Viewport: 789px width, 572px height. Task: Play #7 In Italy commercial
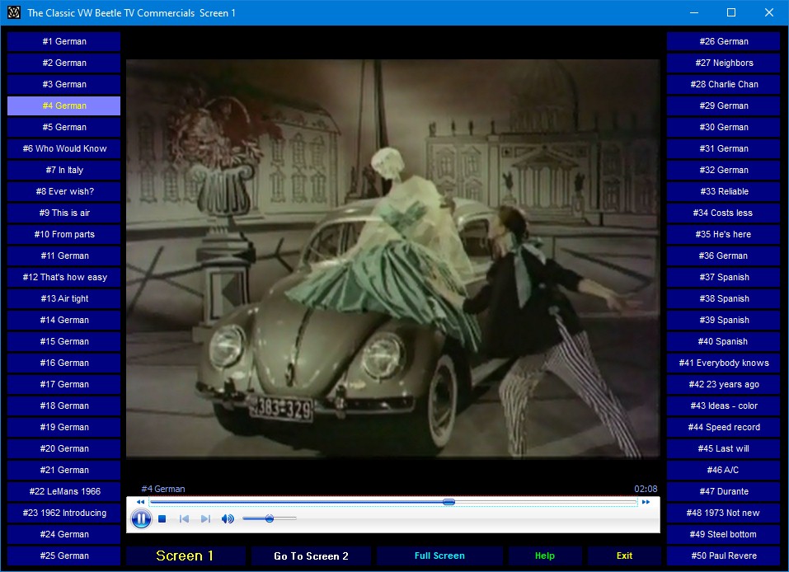click(x=64, y=170)
